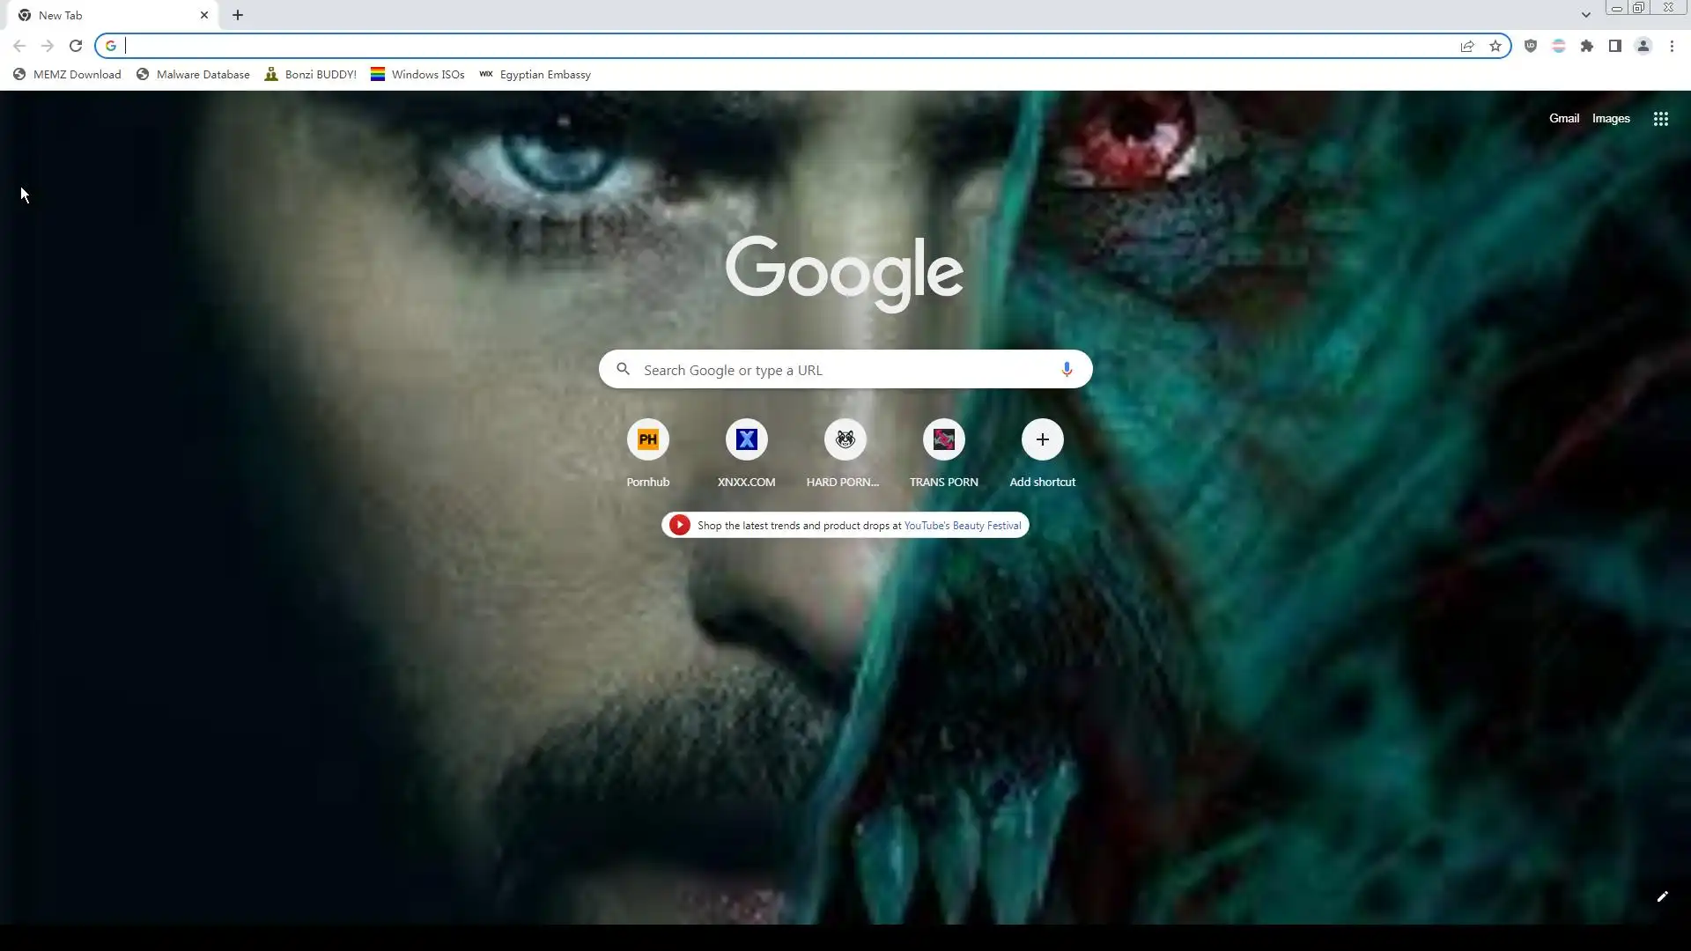The width and height of the screenshot is (1691, 951).
Task: Open the Chrome three-dot menu
Action: click(x=1672, y=46)
